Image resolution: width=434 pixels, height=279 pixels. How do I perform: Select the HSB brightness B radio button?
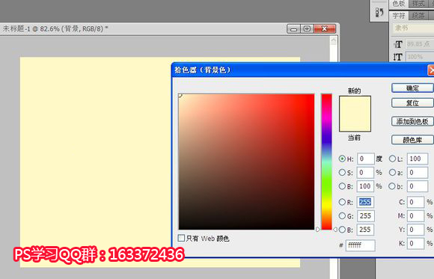click(342, 186)
